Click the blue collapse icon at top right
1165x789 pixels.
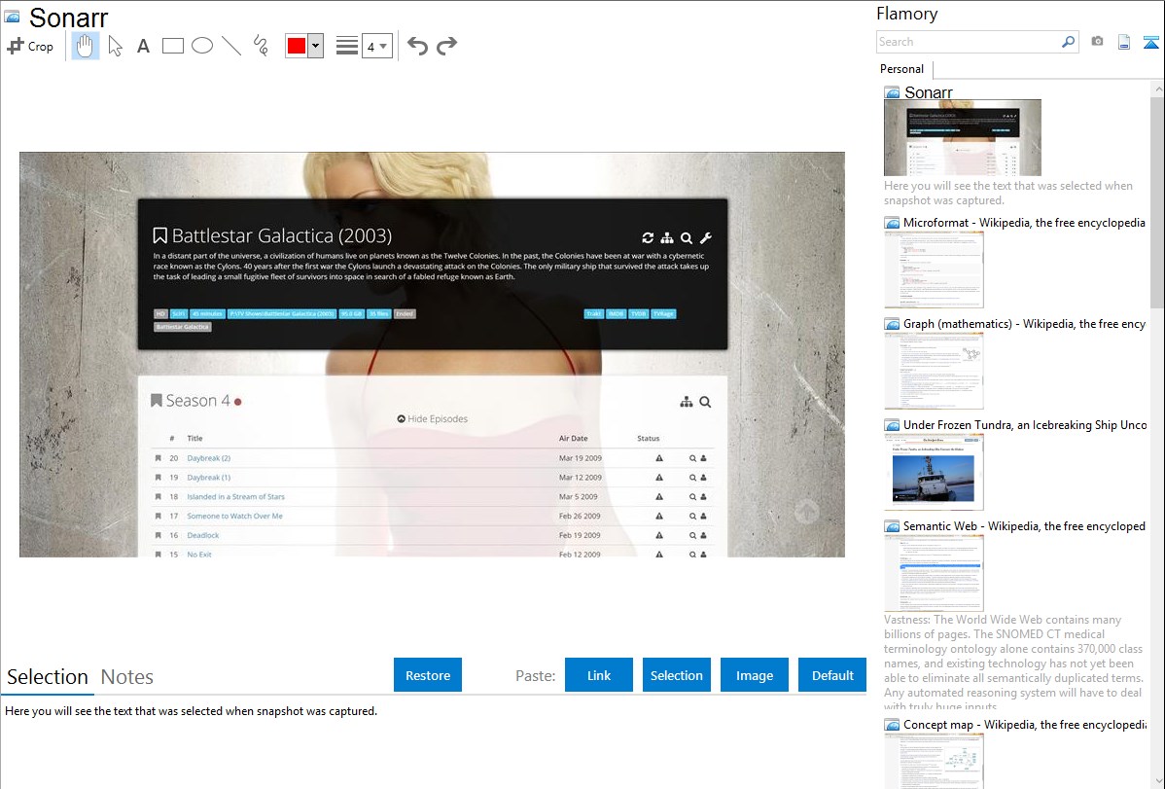pyautogui.click(x=1150, y=42)
